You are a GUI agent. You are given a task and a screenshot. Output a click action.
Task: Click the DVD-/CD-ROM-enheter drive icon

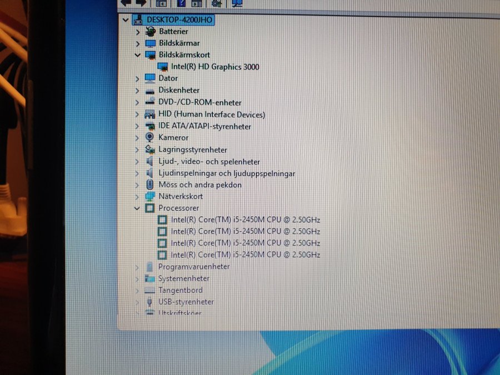click(x=149, y=102)
